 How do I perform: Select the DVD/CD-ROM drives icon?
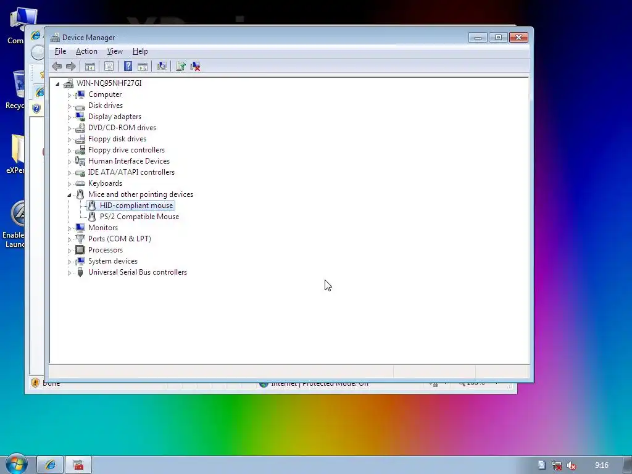(80, 128)
